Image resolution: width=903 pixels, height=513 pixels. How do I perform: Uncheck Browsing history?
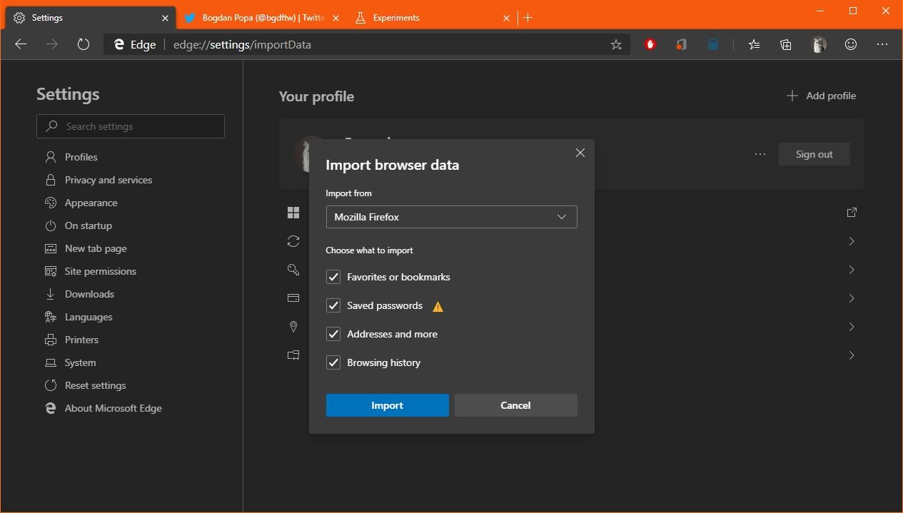tap(333, 362)
